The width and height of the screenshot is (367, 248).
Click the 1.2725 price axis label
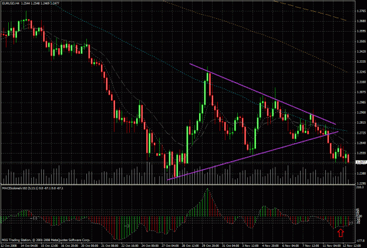[x=360, y=133]
